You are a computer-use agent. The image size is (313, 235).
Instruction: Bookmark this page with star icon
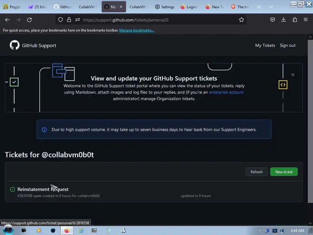(x=241, y=20)
